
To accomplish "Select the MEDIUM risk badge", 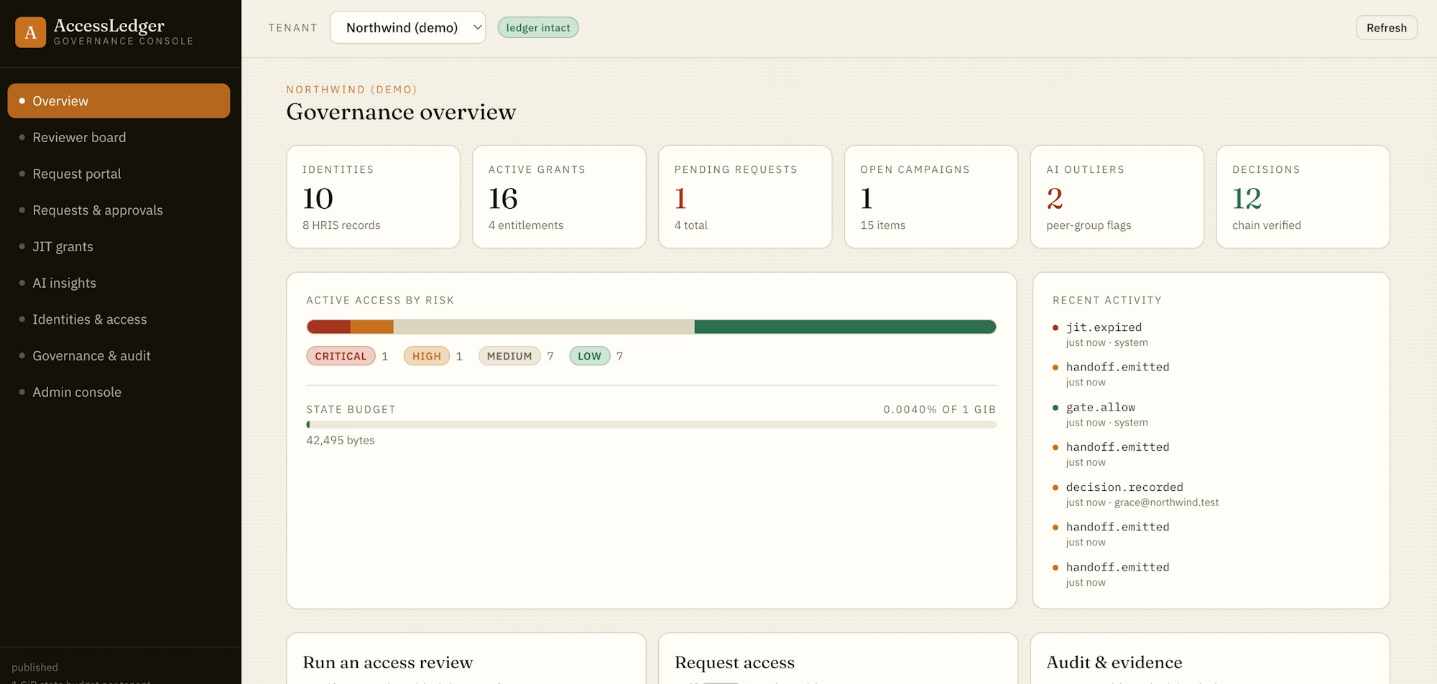I will coord(509,356).
